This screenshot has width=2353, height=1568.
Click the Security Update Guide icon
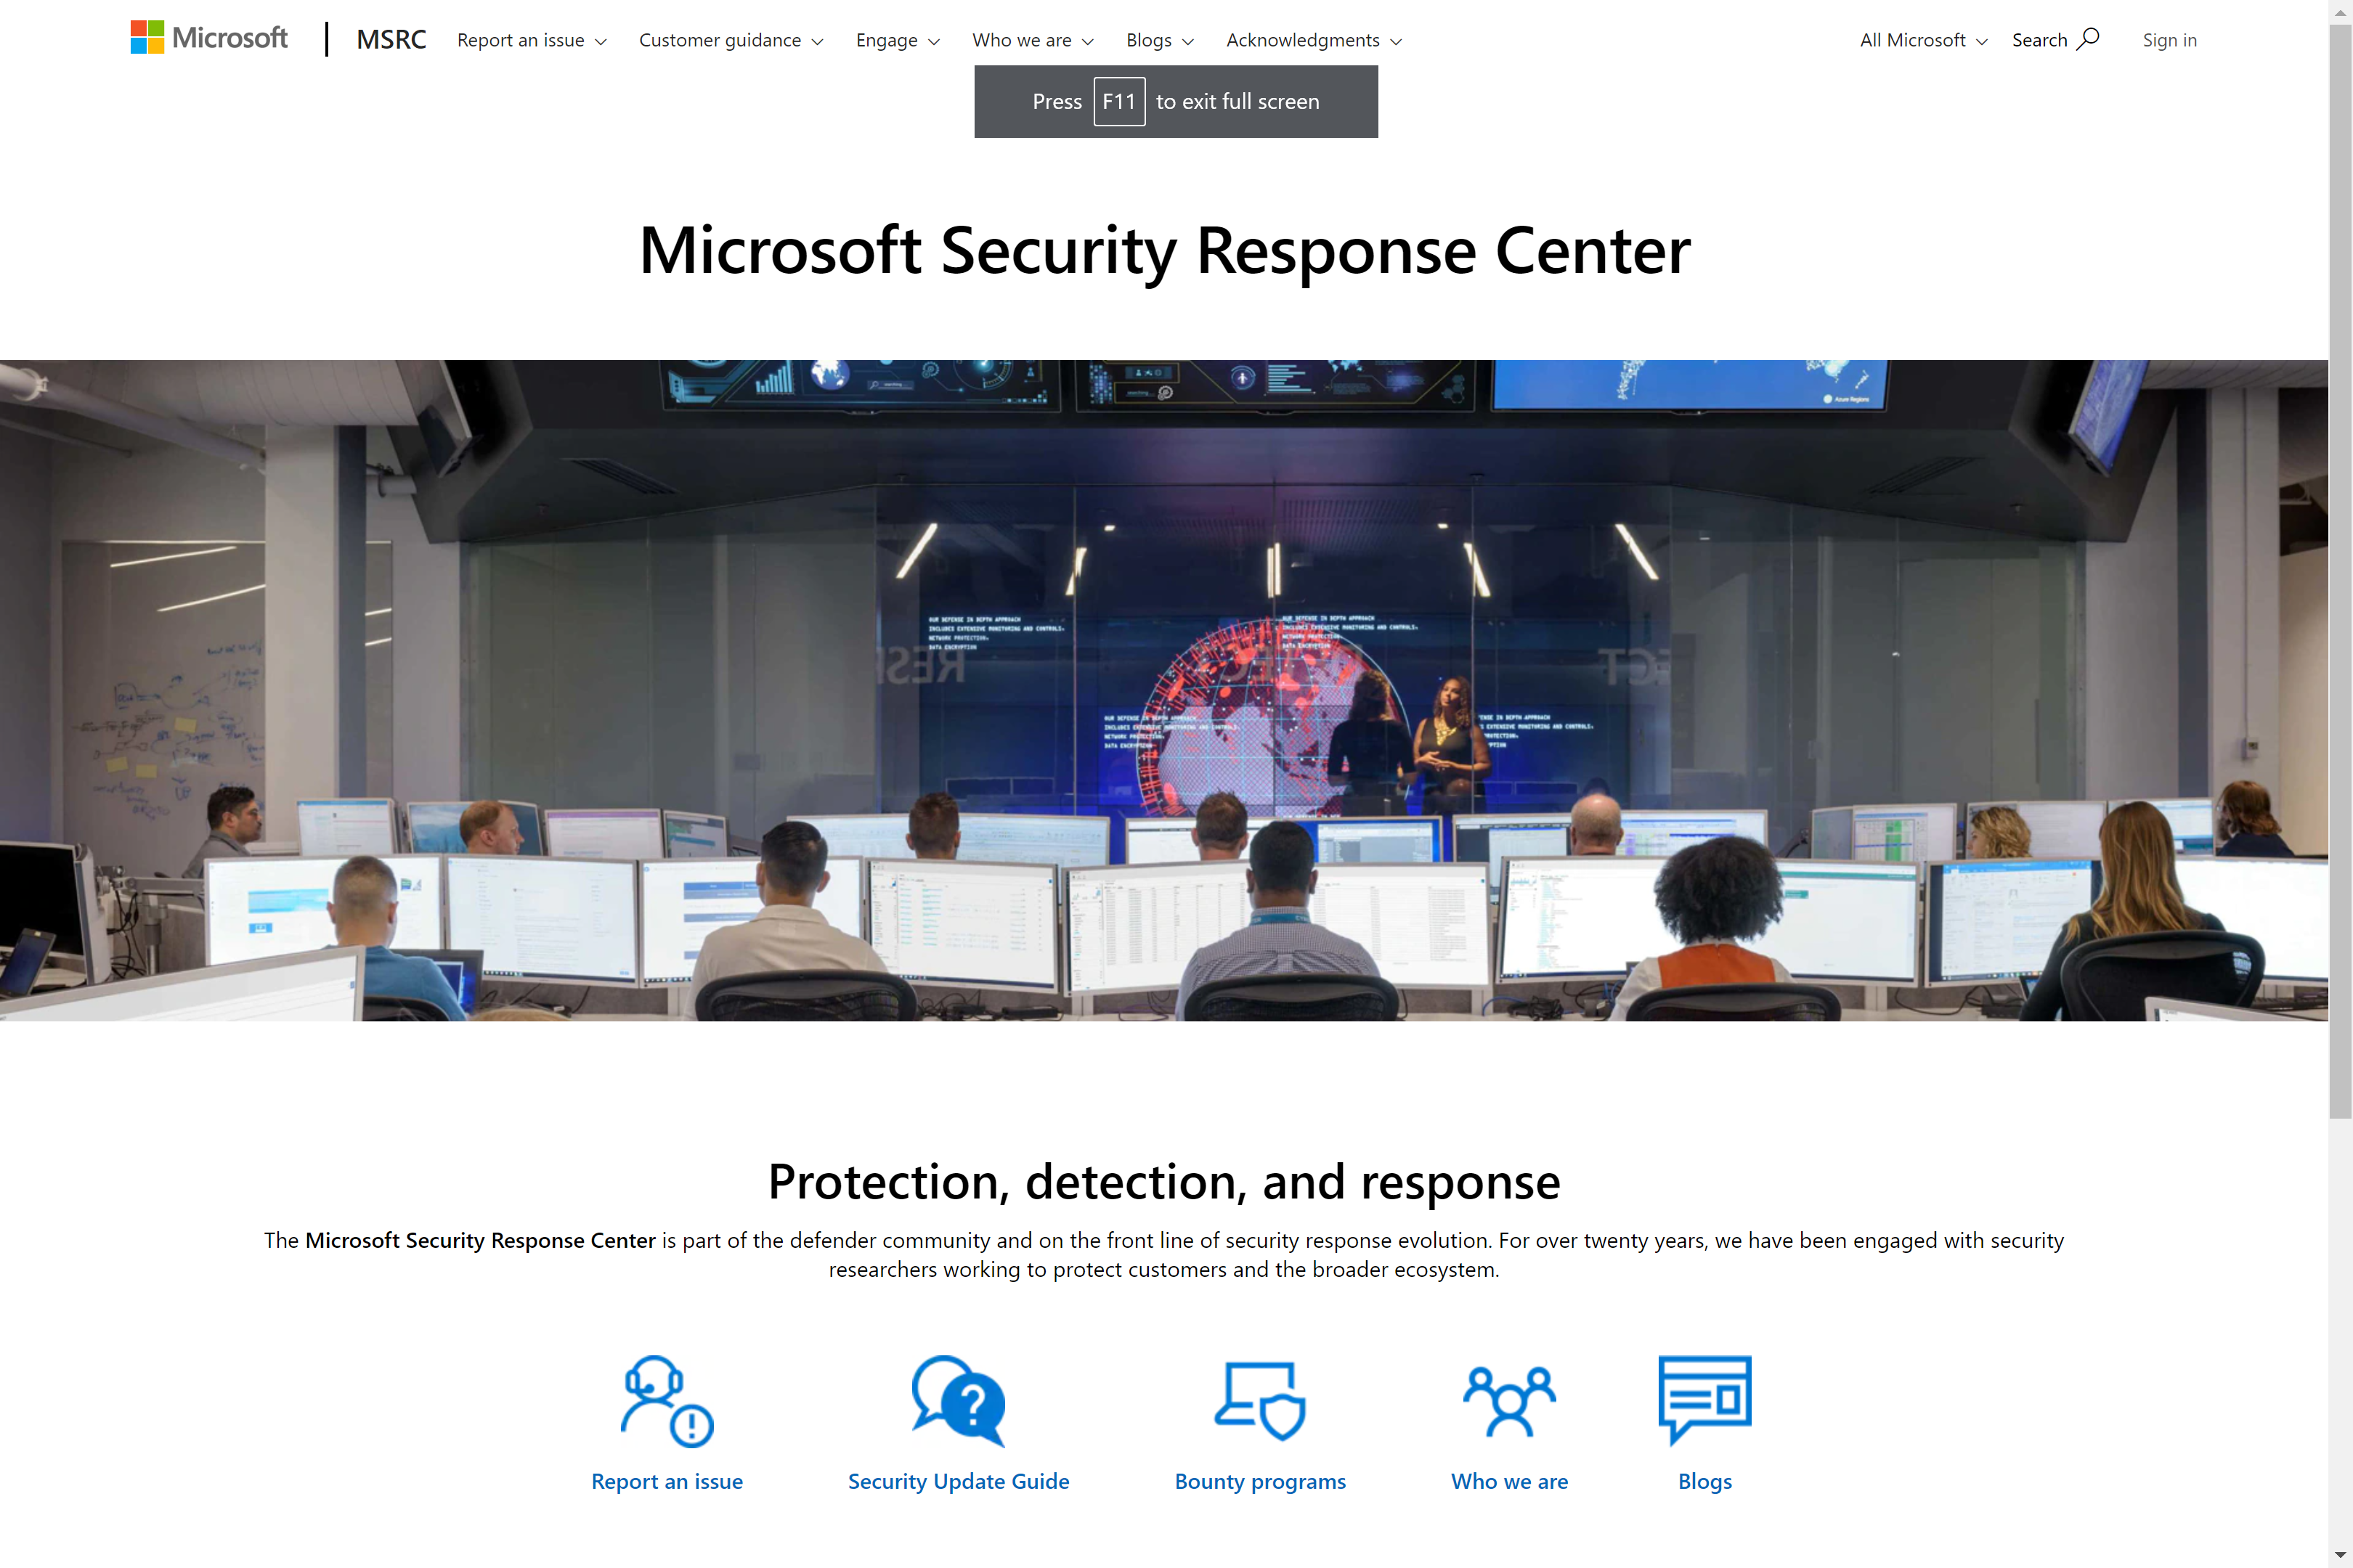[x=958, y=1400]
